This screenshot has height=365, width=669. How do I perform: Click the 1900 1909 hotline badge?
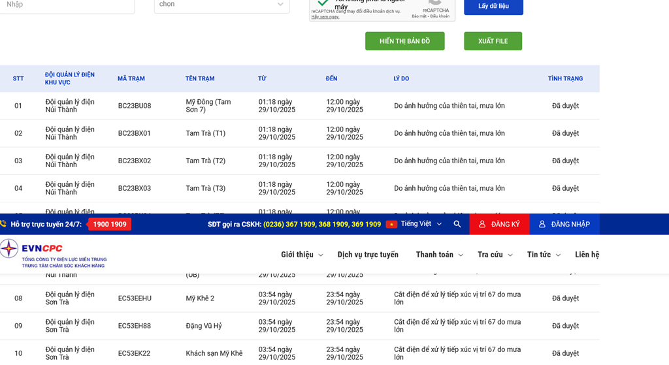[110, 224]
